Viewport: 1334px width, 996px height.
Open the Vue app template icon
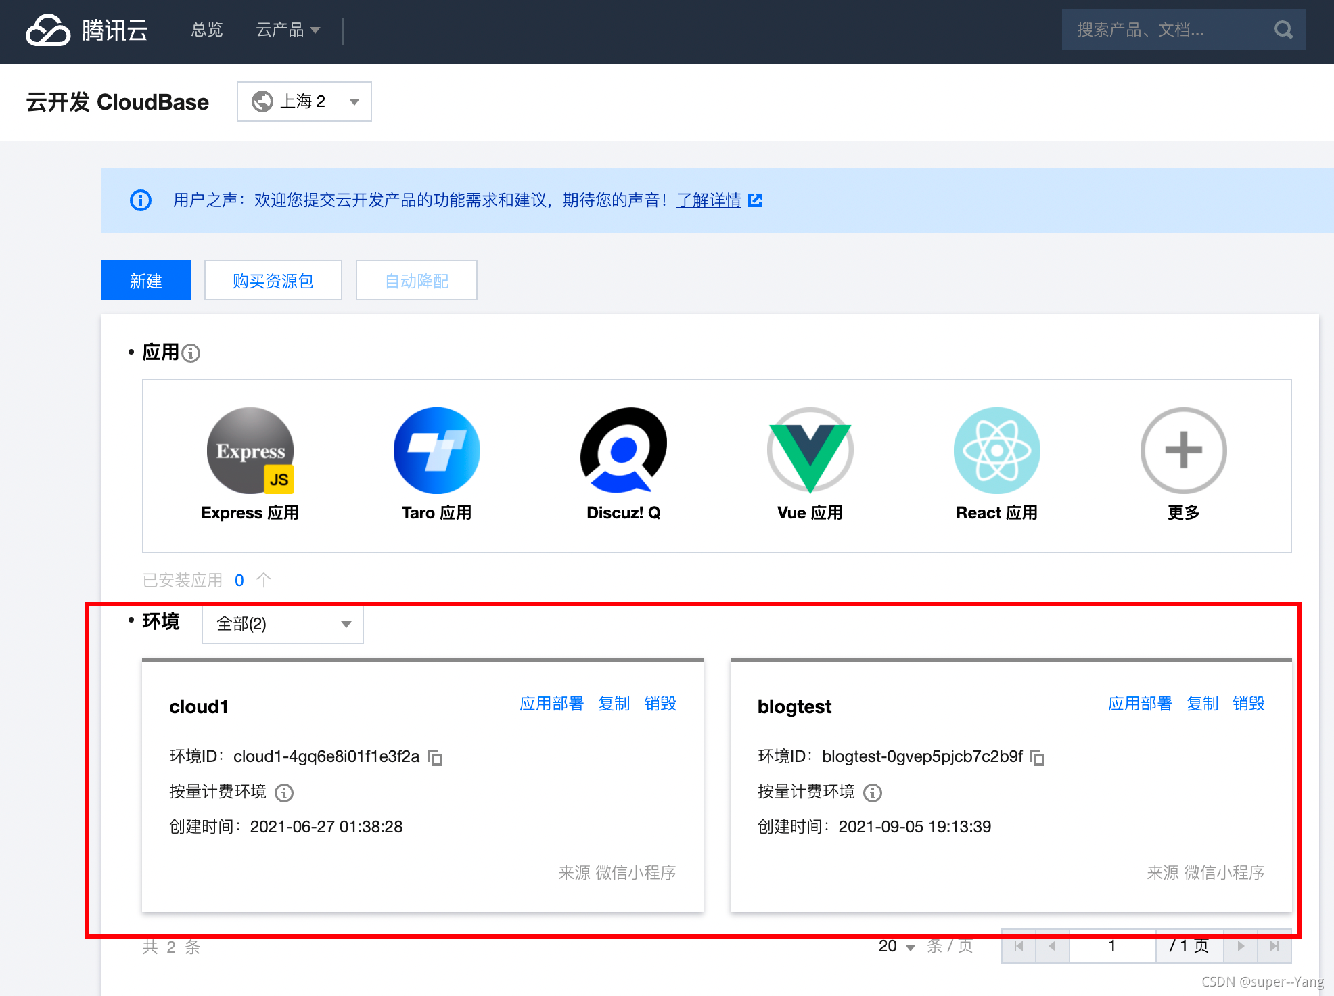(810, 451)
